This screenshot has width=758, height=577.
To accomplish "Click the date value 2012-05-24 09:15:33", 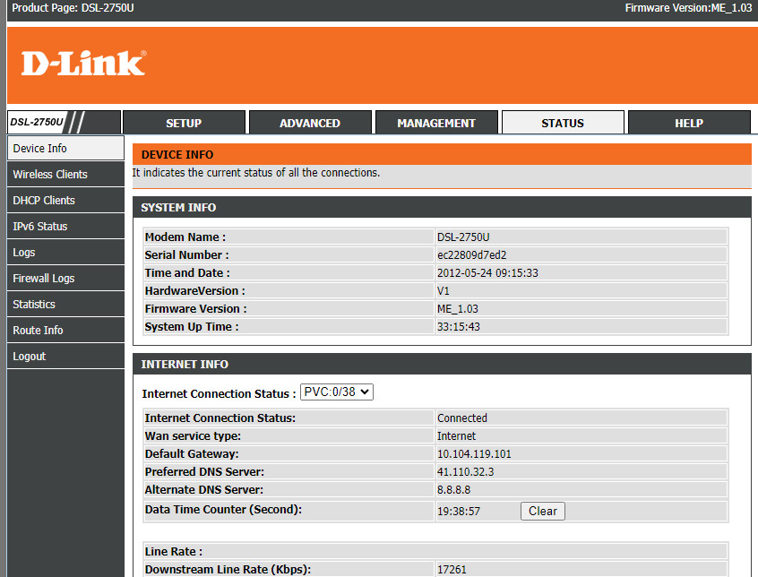I will pos(487,272).
